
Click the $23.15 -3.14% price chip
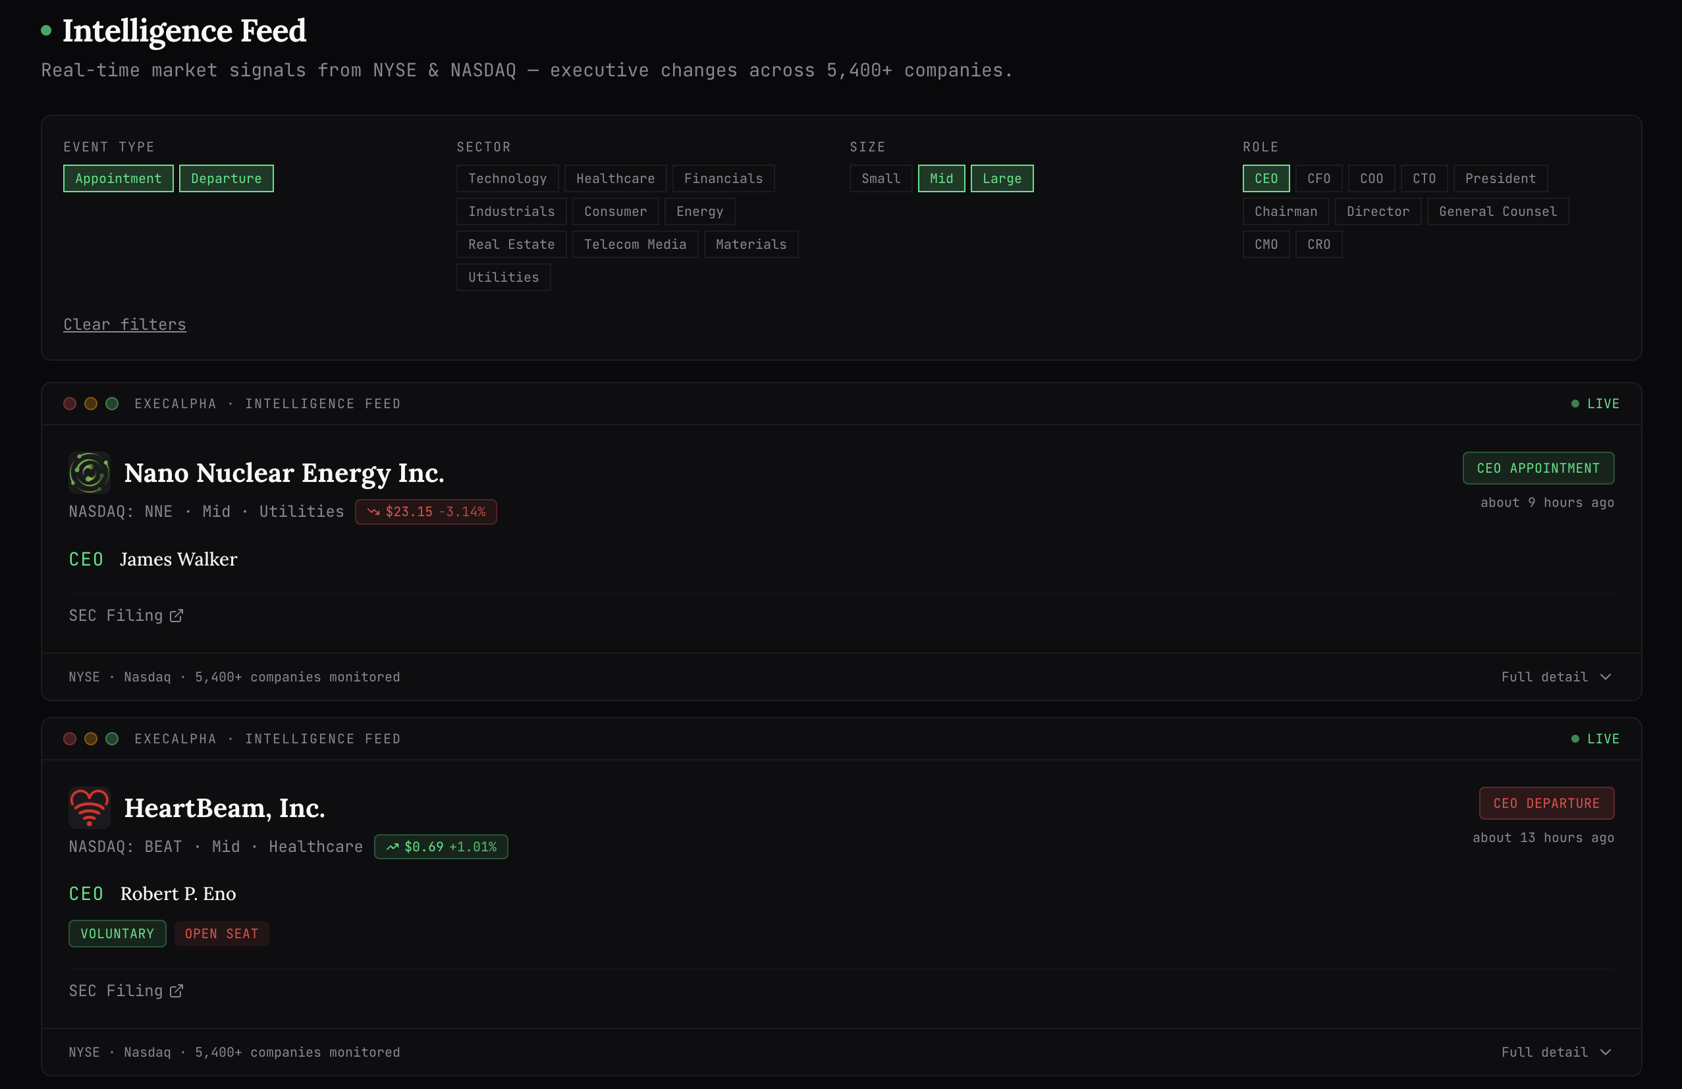[425, 512]
